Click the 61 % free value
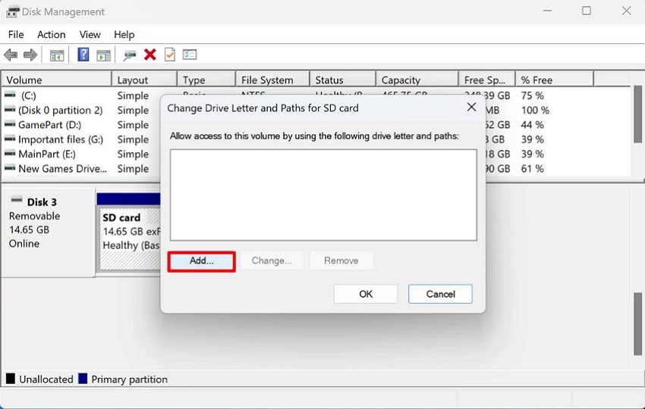The width and height of the screenshot is (645, 409). (532, 169)
